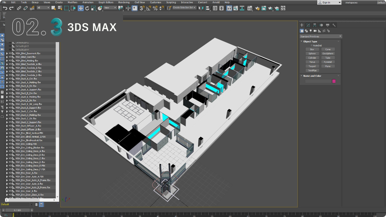Click the object name input field
This screenshot has height=217, width=386.
coord(318,81)
